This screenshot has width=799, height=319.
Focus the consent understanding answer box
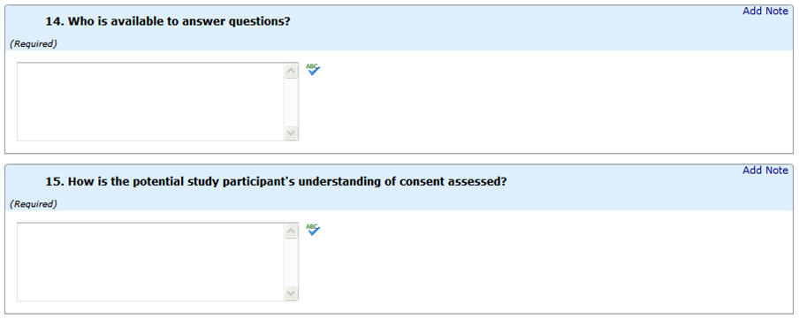click(x=151, y=262)
